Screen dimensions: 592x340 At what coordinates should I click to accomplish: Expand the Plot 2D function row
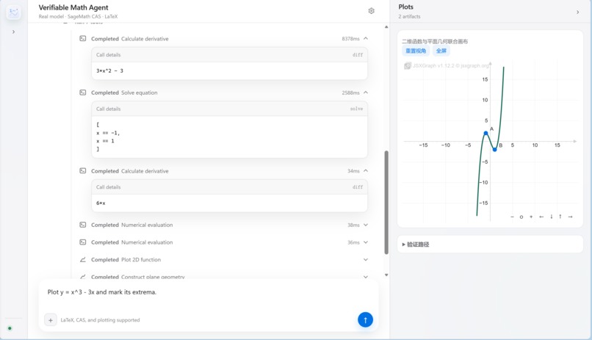click(366, 260)
